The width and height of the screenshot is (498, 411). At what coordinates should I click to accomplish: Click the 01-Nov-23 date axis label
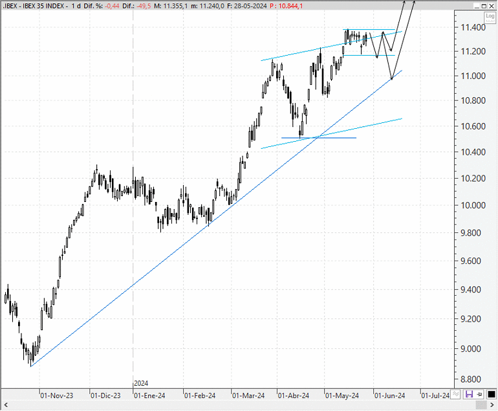56,395
